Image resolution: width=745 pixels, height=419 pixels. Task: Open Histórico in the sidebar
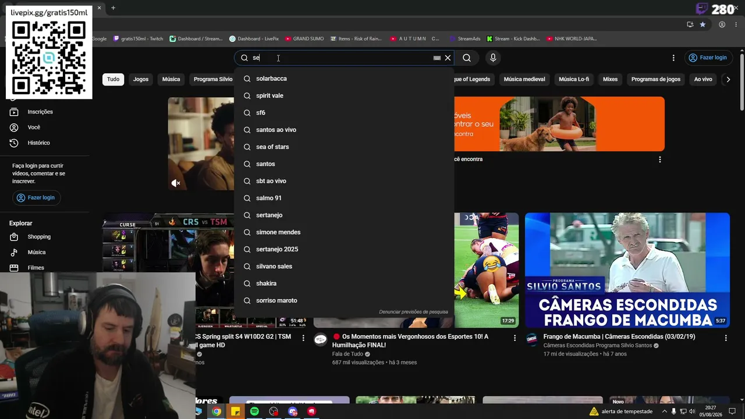tap(38, 143)
